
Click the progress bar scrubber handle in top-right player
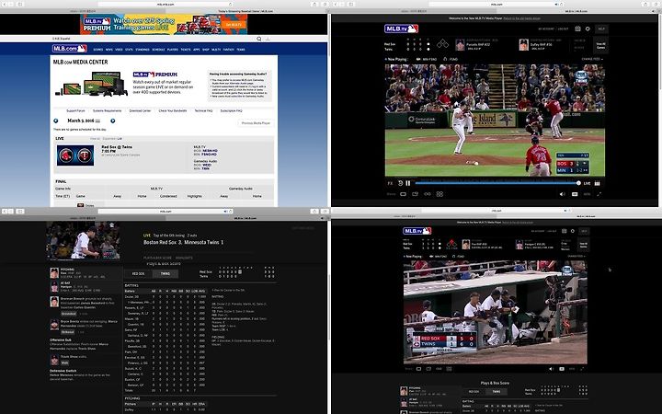tap(578, 183)
